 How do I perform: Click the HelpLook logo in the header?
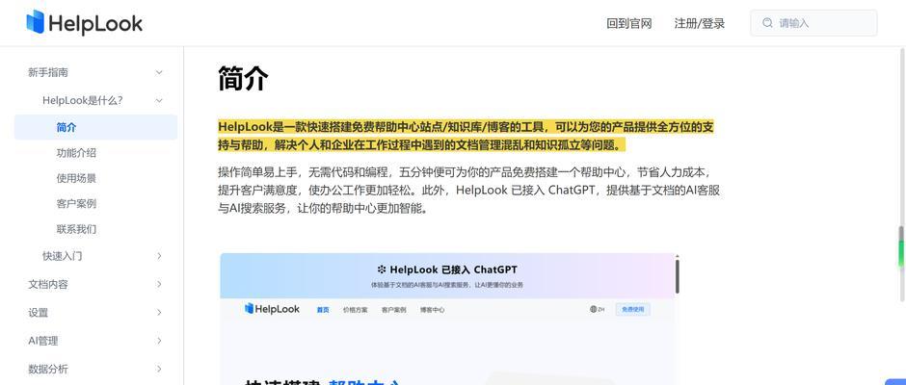point(84,23)
